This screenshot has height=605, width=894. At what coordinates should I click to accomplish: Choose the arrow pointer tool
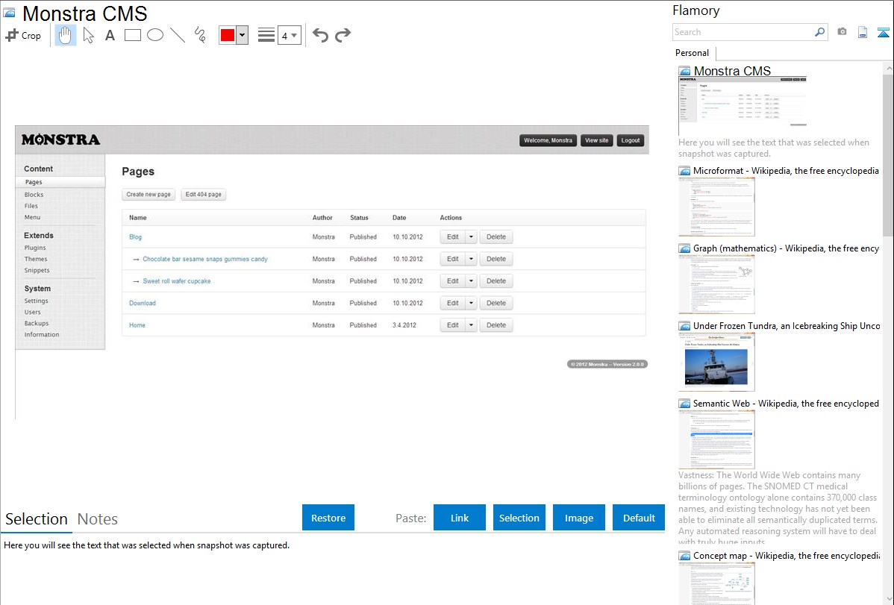[88, 35]
